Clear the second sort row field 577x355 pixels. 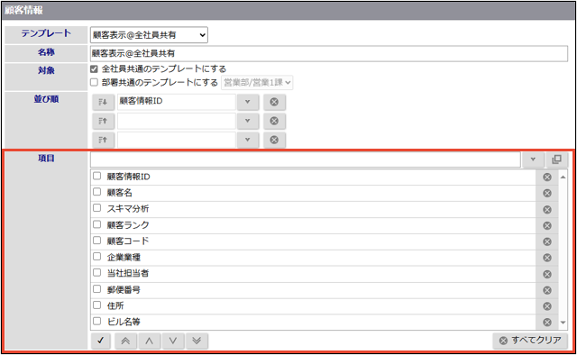click(274, 121)
